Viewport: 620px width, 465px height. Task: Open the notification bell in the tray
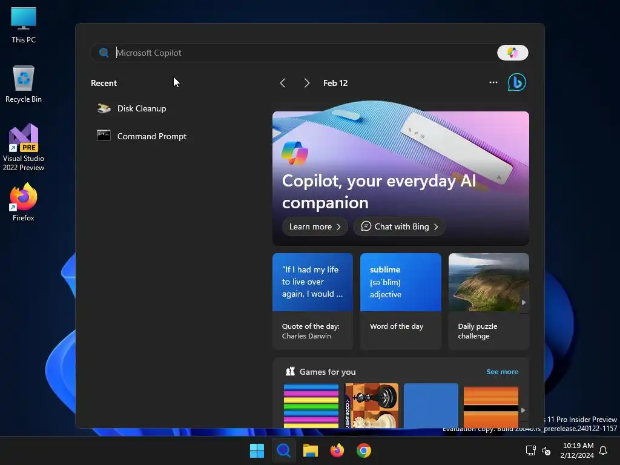pyautogui.click(x=604, y=450)
